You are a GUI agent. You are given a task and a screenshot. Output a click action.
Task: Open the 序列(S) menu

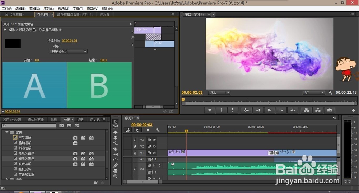48,9
